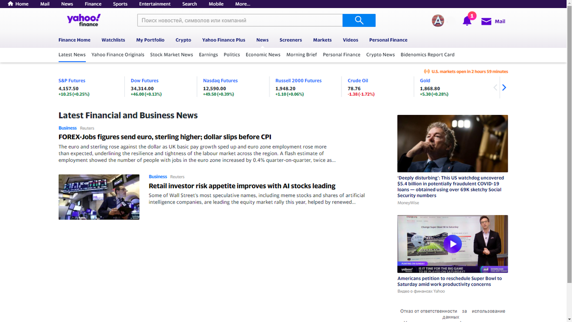The width and height of the screenshot is (572, 322).
Task: Open the Earnings sub-tab
Action: [x=208, y=55]
